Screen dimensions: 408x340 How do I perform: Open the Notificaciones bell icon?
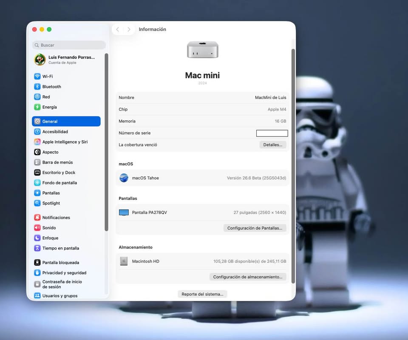click(x=37, y=218)
